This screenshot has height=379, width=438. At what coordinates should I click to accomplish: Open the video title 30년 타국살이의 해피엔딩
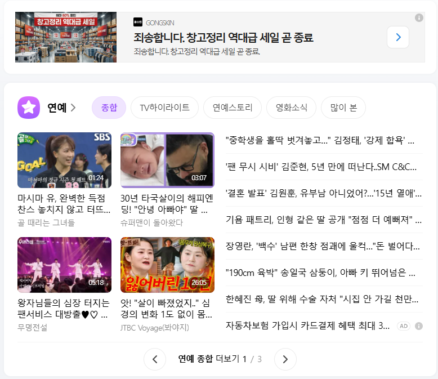click(167, 204)
